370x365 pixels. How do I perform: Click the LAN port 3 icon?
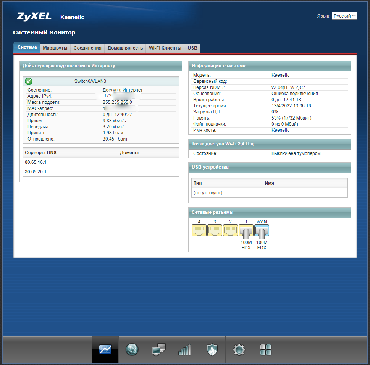pos(215,231)
